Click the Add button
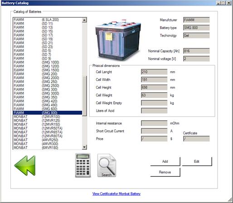This screenshot has height=203, width=233. coord(165,161)
